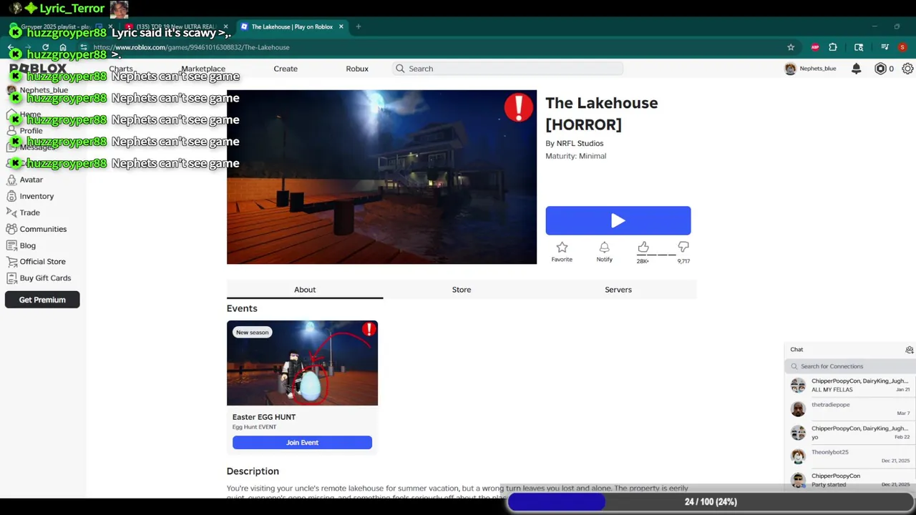Open the Easter egg hunt event thumbnail
This screenshot has width=916, height=515.
[x=302, y=363]
